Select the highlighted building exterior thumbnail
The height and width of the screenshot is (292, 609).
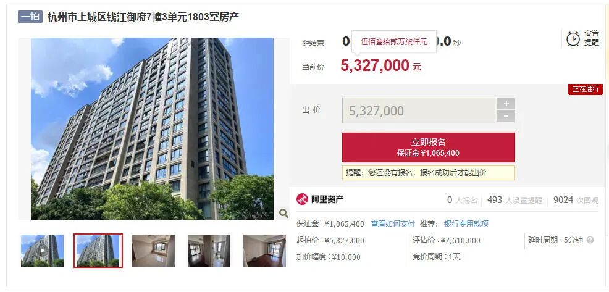98,251
